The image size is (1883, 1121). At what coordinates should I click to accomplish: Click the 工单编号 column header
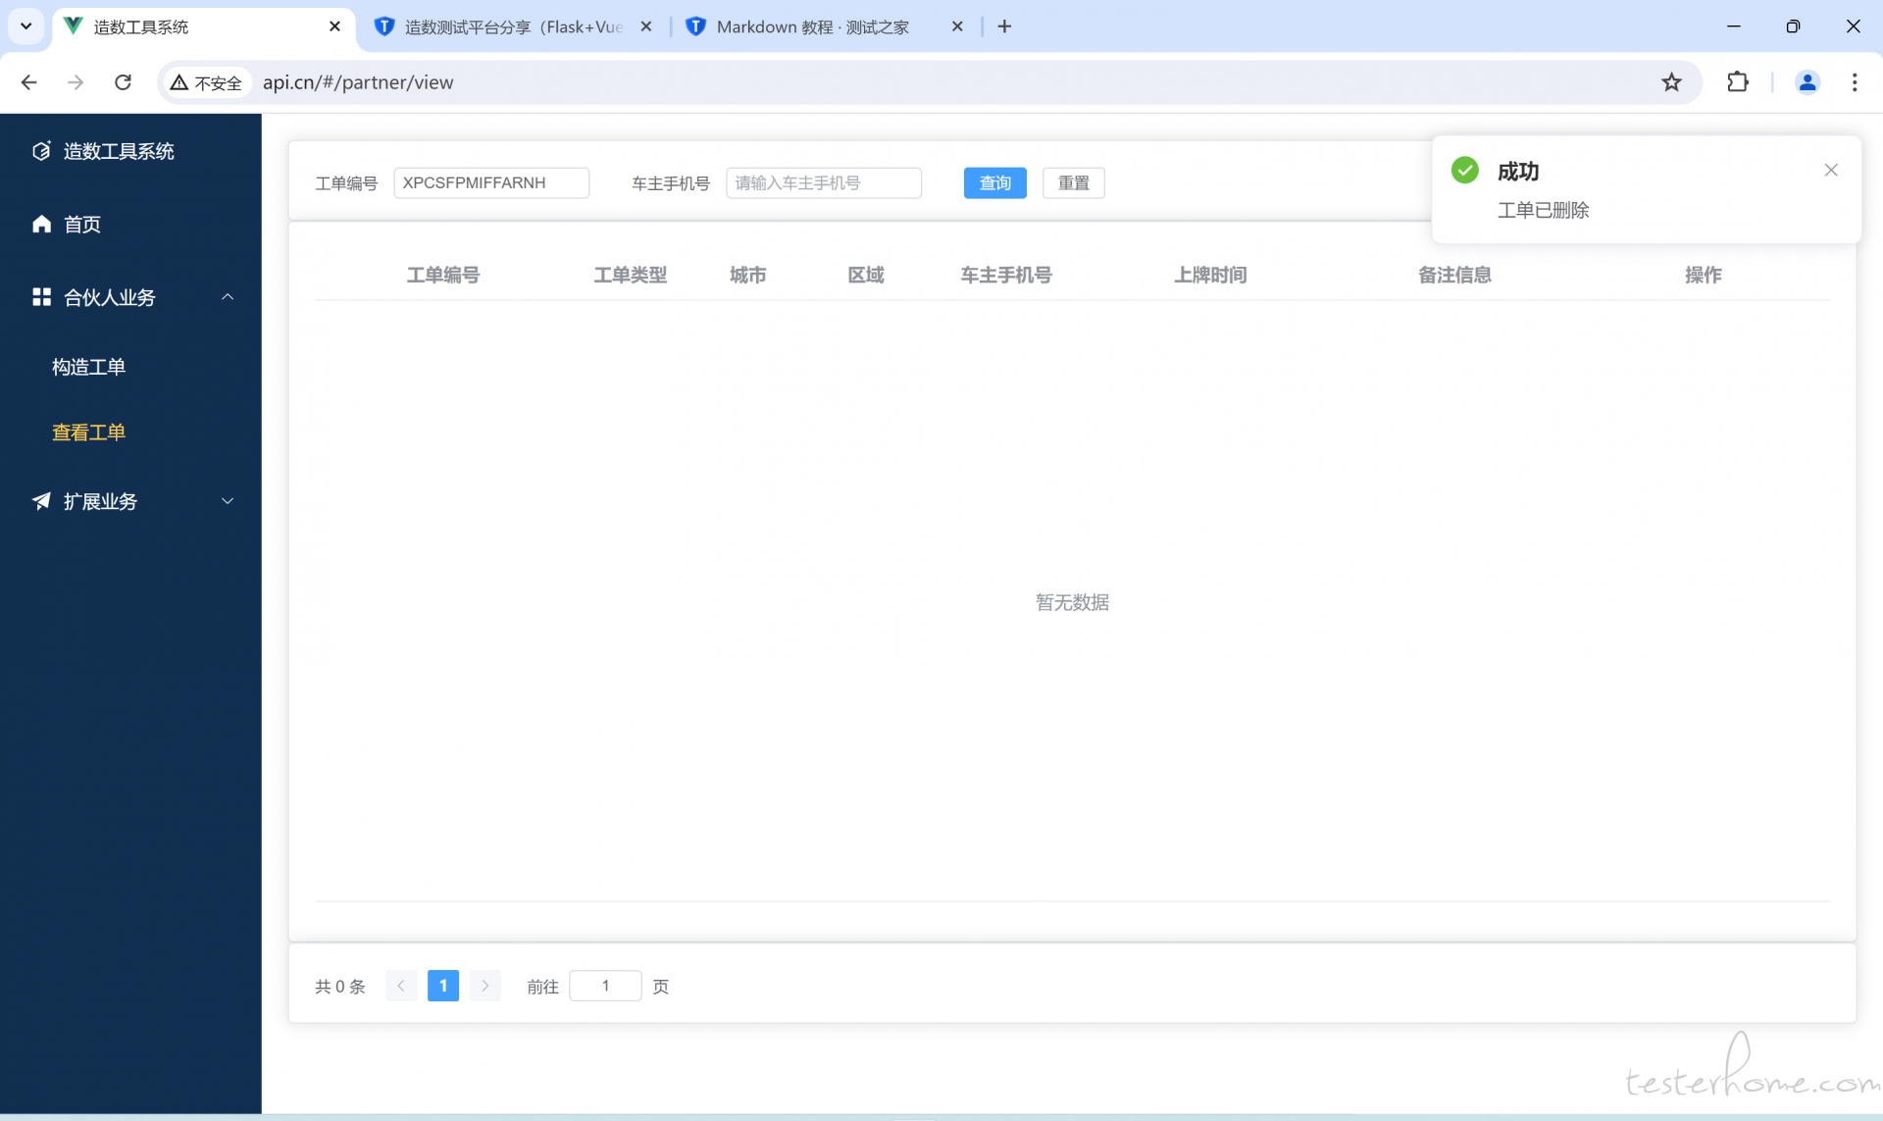[443, 276]
